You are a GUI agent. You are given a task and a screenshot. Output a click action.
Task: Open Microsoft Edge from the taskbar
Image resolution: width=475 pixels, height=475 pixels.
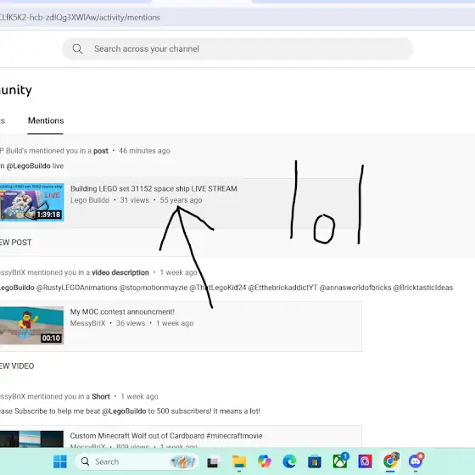point(289,461)
